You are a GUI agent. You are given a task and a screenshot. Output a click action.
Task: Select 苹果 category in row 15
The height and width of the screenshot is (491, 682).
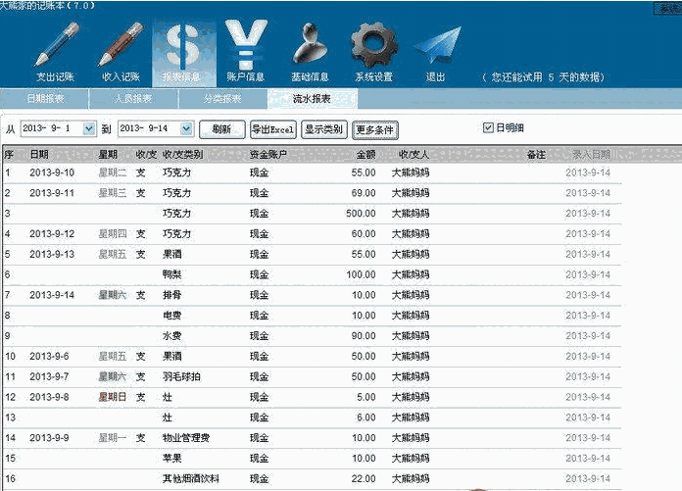(x=172, y=459)
